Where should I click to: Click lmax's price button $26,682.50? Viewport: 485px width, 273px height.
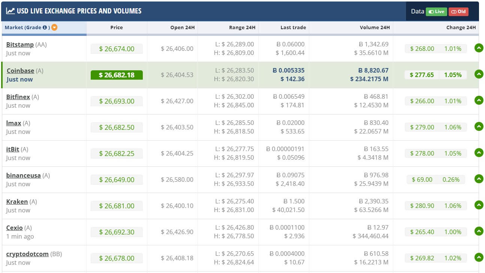[x=117, y=127]
